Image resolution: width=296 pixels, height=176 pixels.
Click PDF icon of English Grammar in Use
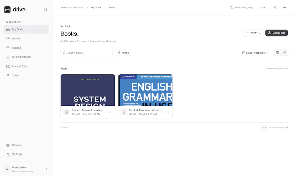pos(124,112)
